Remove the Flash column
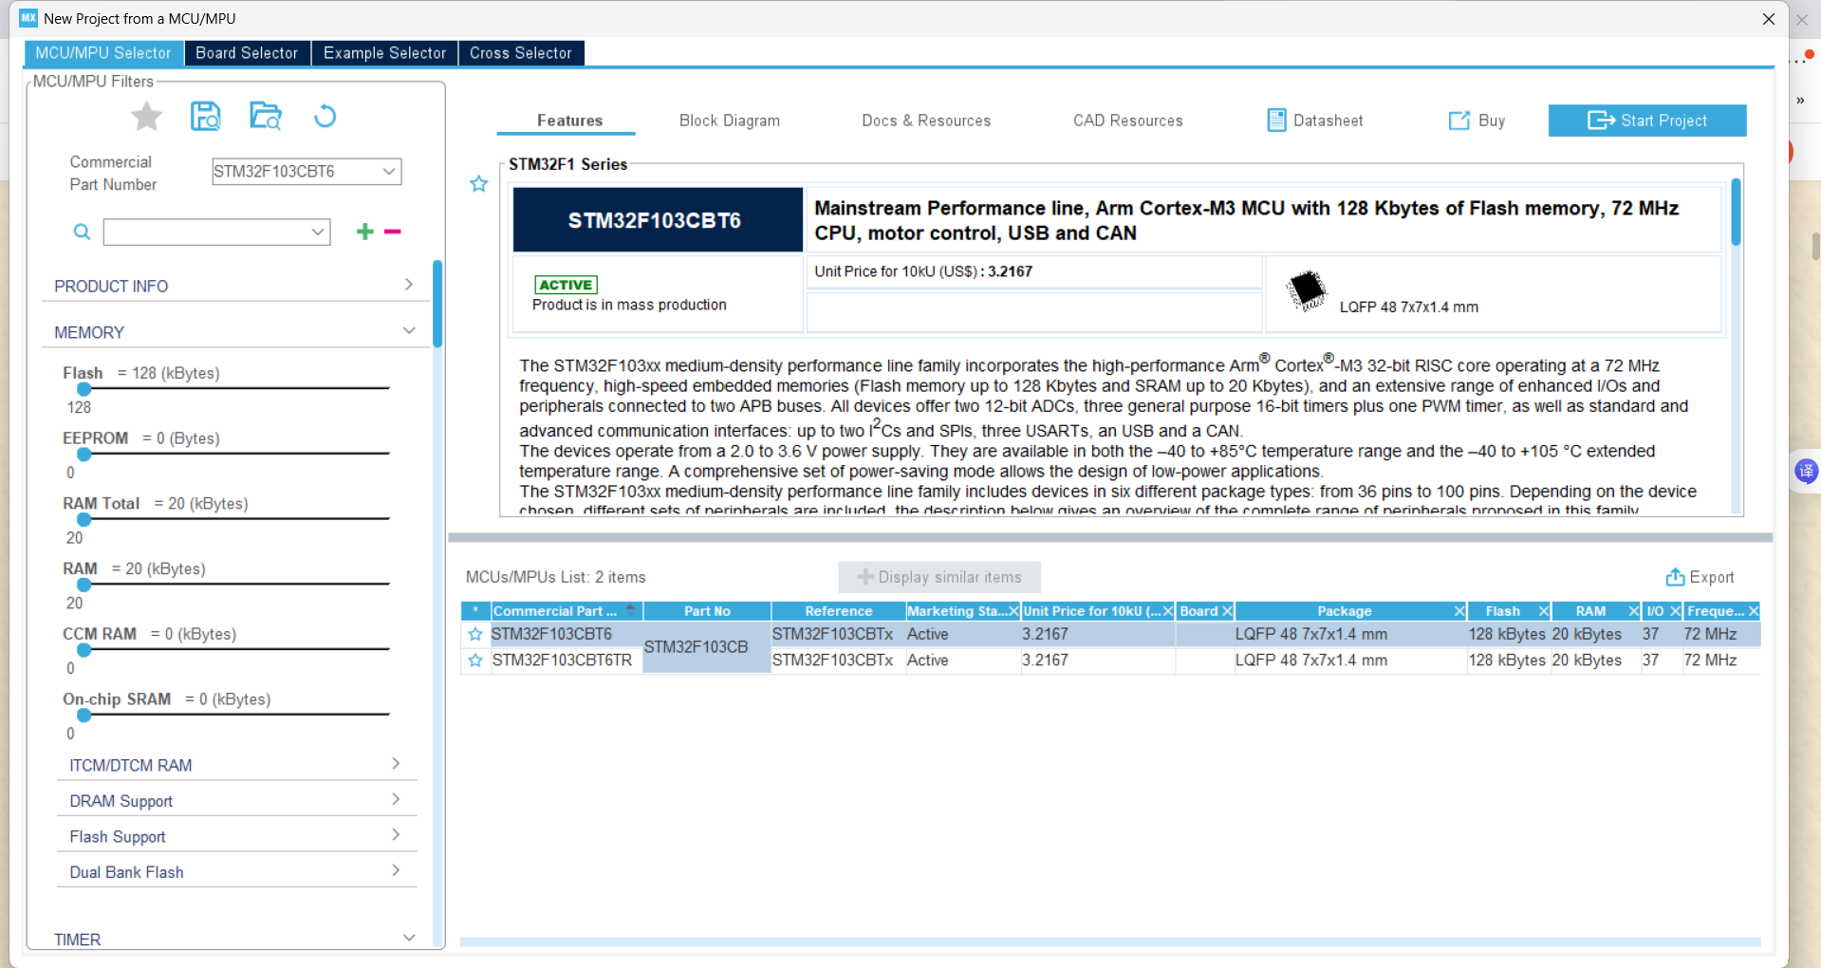The height and width of the screenshot is (968, 1821). click(x=1544, y=611)
